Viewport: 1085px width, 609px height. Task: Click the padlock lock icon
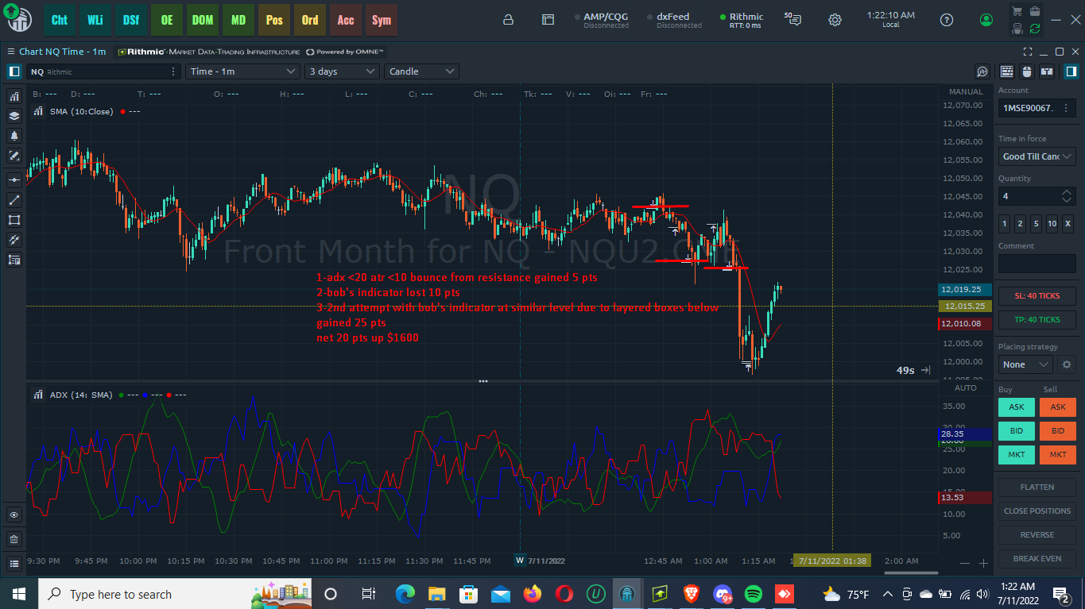(509, 20)
